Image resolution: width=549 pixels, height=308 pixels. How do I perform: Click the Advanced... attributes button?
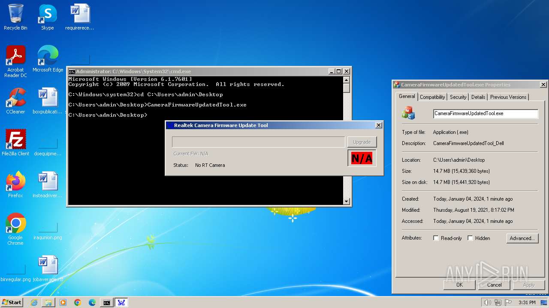[522, 238]
